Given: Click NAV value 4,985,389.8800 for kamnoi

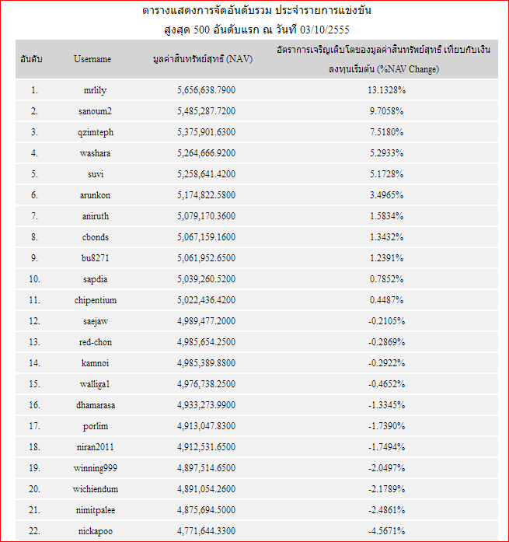Looking at the screenshot, I should [x=206, y=363].
